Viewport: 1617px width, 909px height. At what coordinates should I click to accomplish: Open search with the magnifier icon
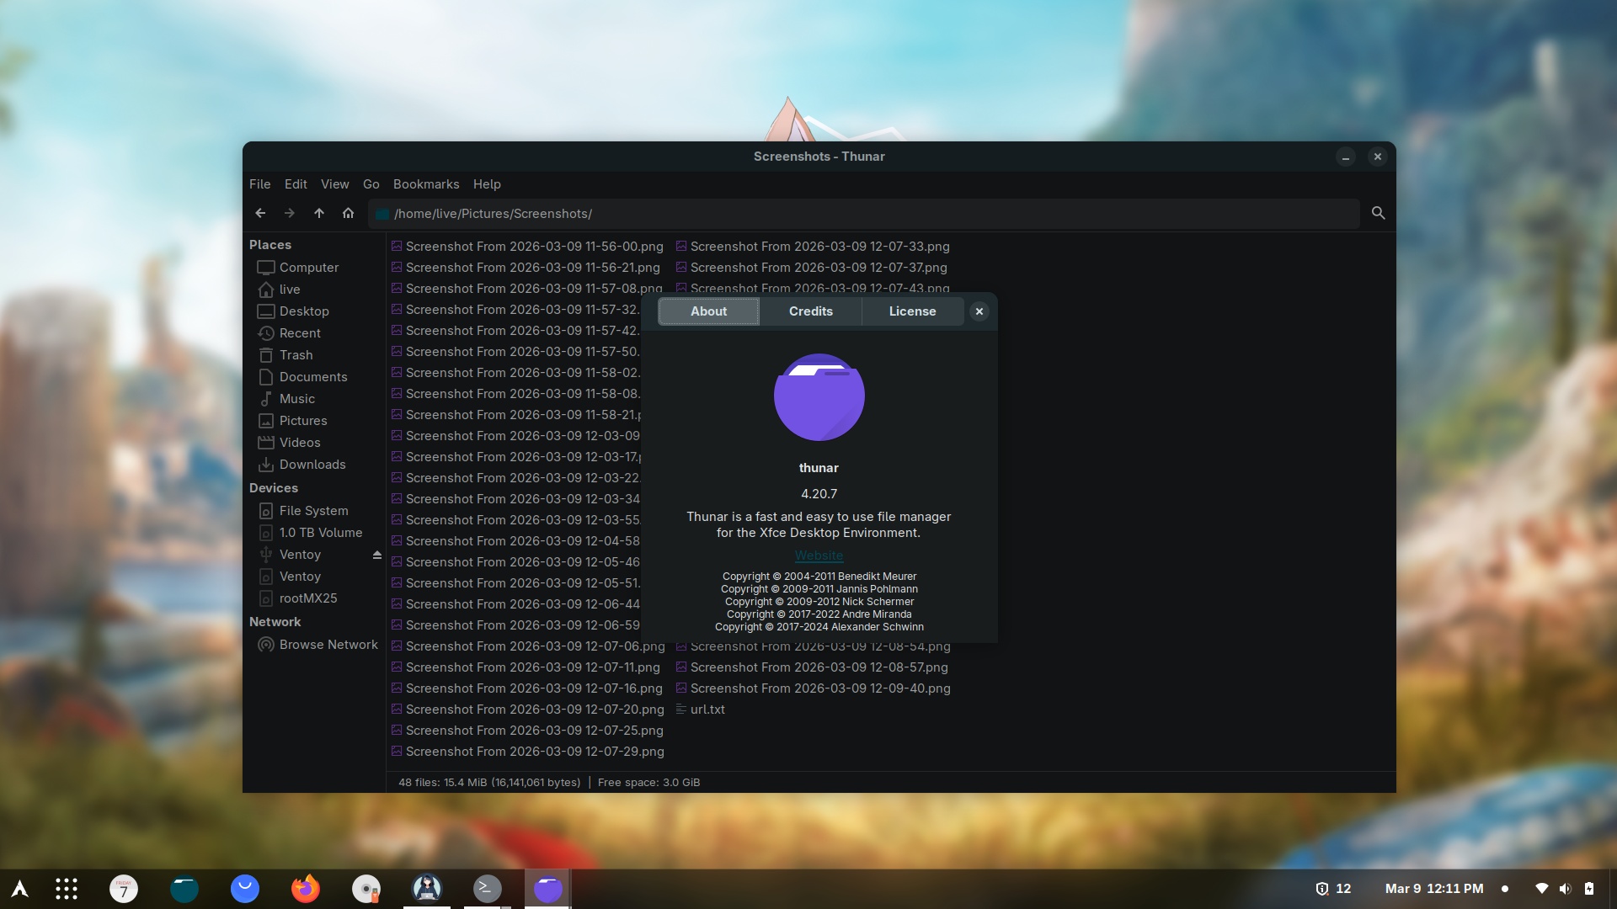coord(1378,214)
